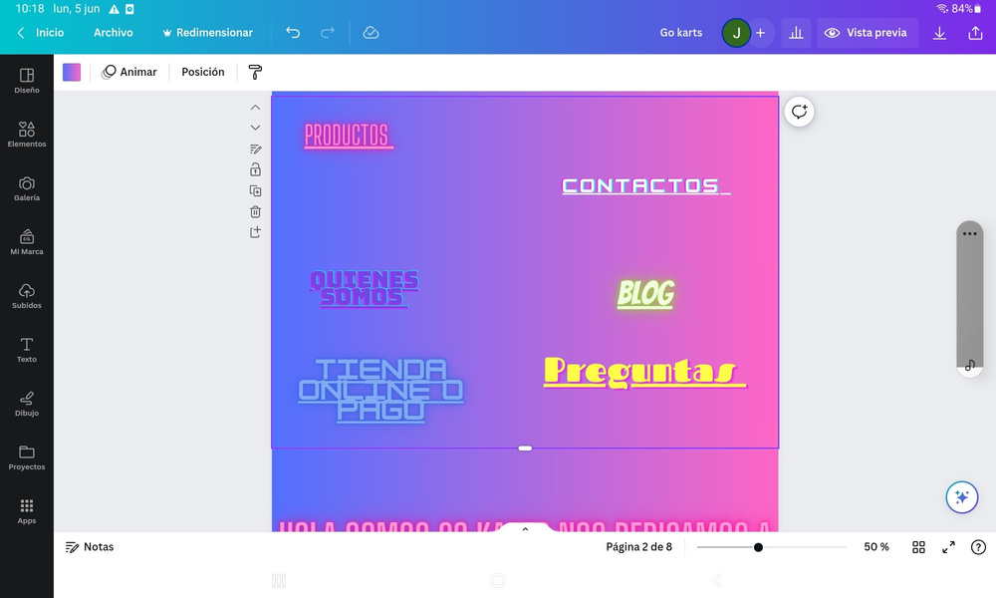Select the PRODUCTOS text element

pyautogui.click(x=348, y=136)
